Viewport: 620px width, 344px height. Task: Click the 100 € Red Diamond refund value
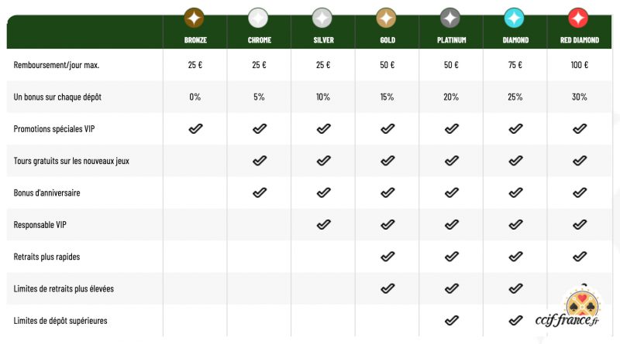(x=579, y=65)
